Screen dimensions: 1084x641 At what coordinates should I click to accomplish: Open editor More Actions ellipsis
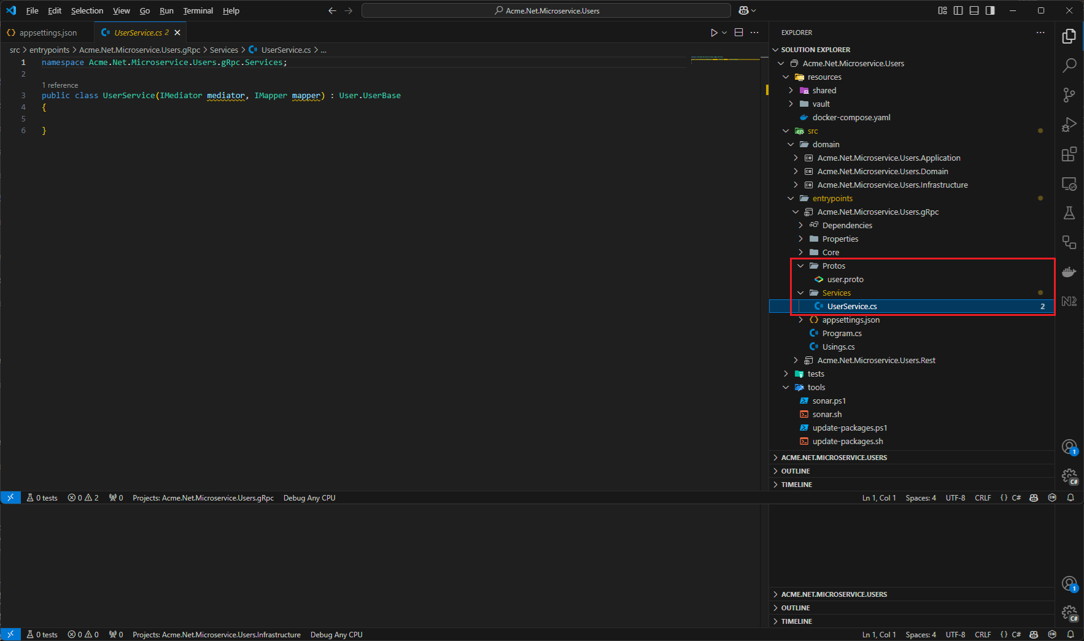[x=754, y=33]
